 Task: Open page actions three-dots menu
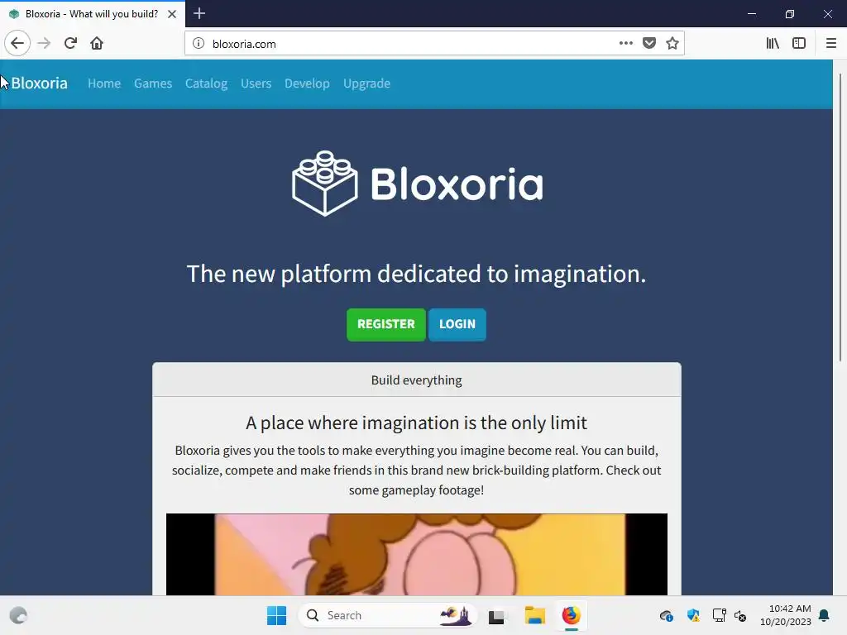tap(625, 43)
